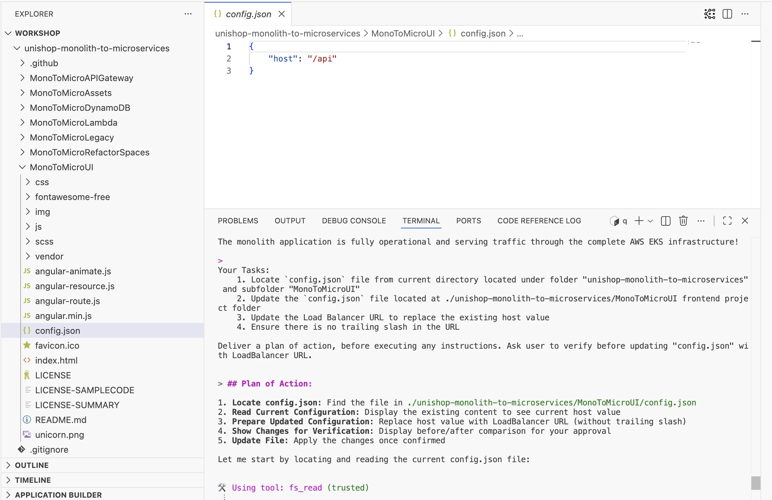Expand the scss folder
Screen dimensions: 772x500
(103, 242)
